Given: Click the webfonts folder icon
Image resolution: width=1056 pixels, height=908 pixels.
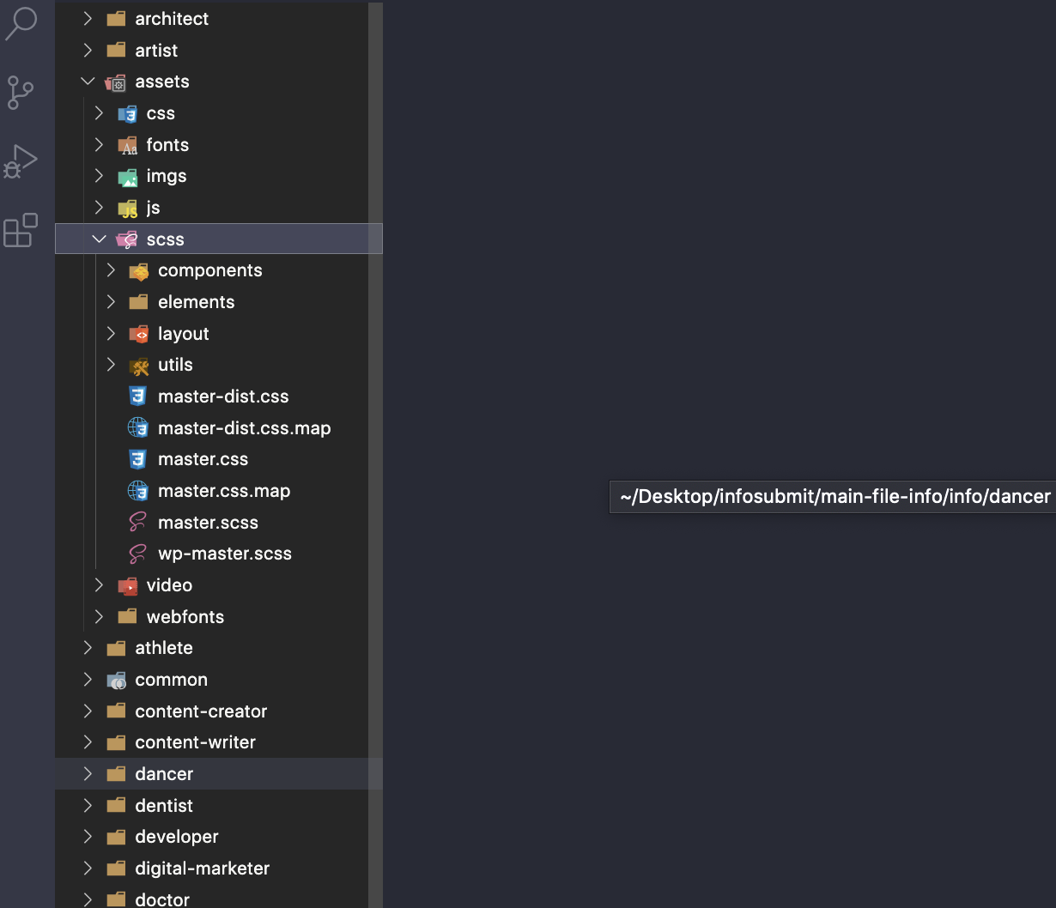Looking at the screenshot, I should (x=127, y=617).
